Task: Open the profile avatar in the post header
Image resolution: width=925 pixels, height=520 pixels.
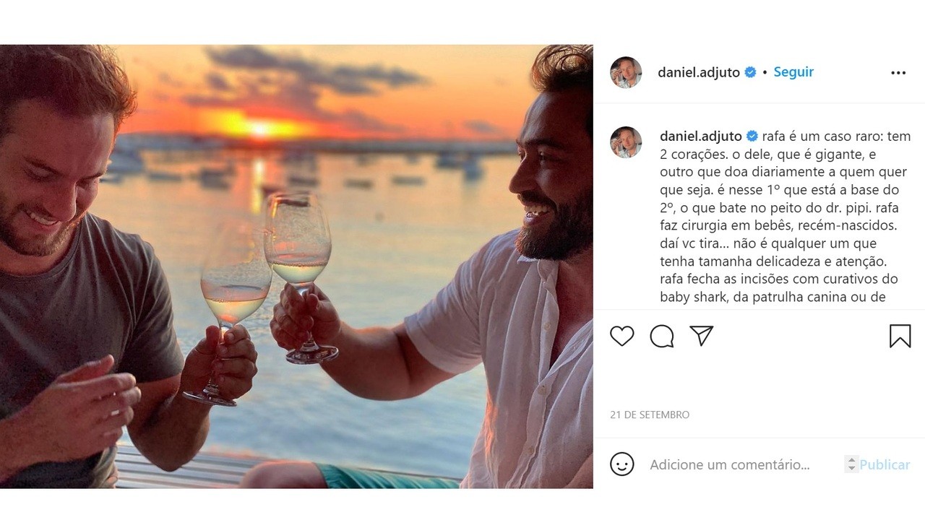Action: tap(626, 72)
